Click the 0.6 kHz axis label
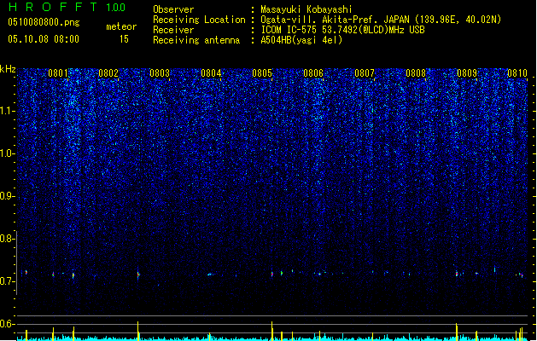 tap(8, 324)
